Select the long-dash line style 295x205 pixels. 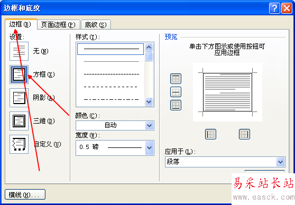tap(111, 87)
